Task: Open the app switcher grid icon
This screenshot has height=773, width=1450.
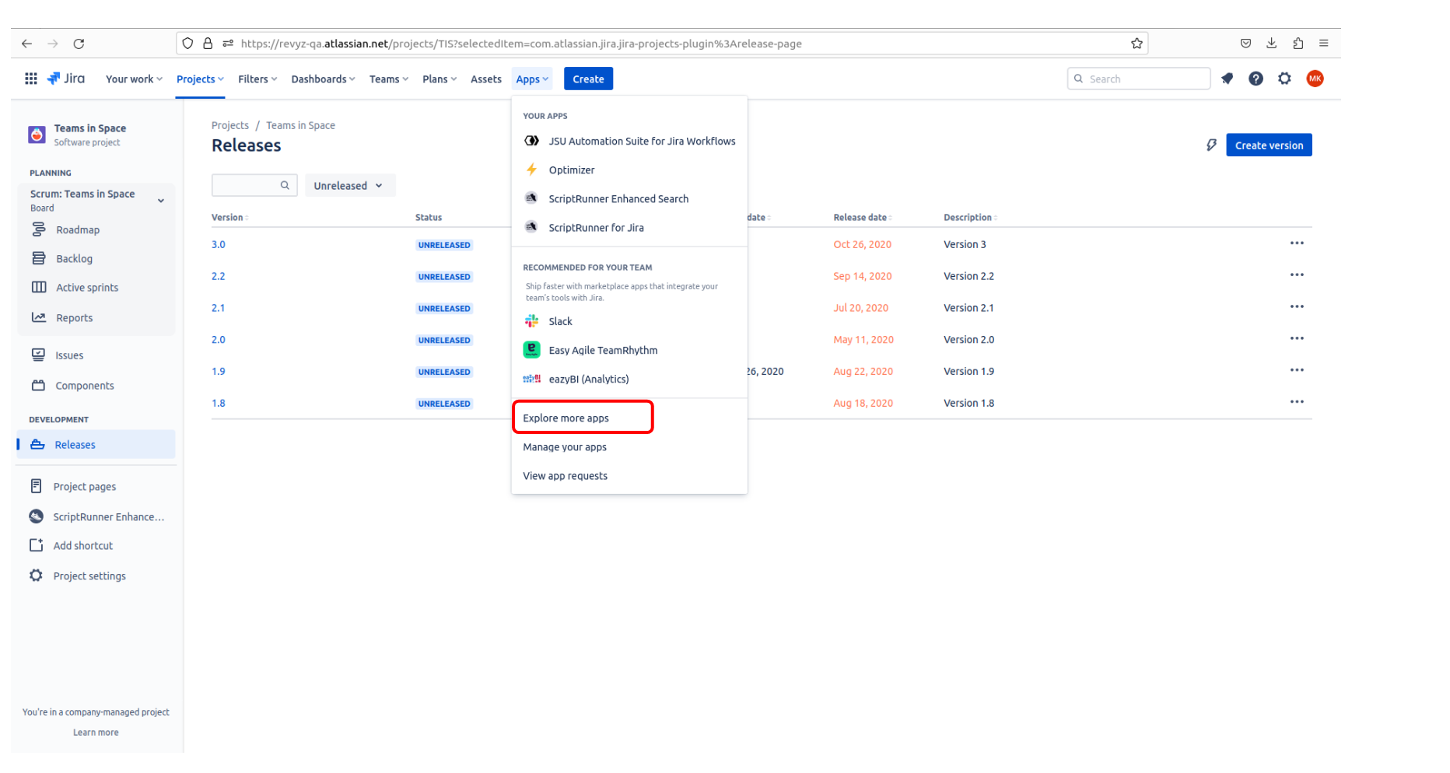Action: 31,79
